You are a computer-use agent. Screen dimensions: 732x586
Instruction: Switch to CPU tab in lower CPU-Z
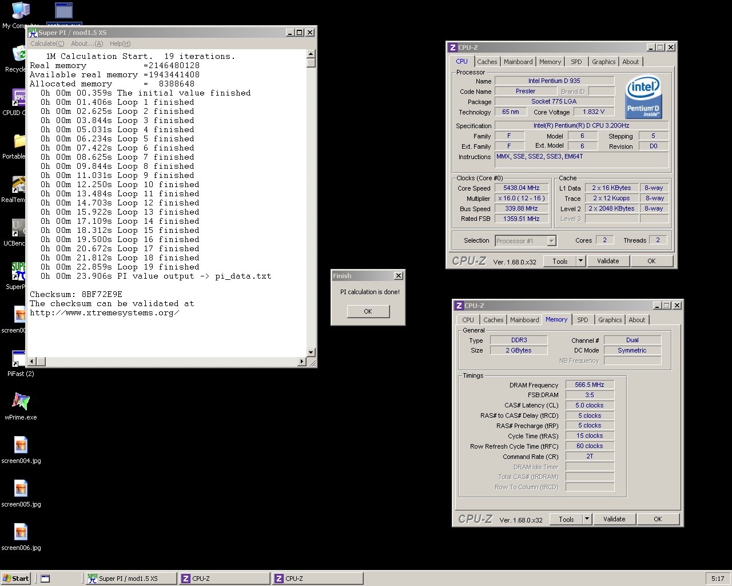[x=468, y=320]
